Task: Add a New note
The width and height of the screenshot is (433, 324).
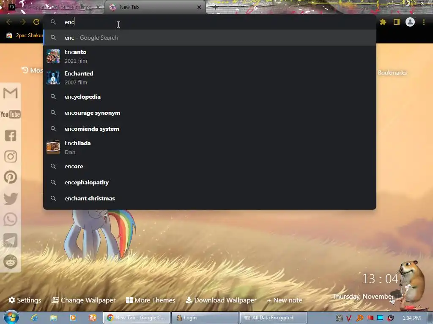Action: [285, 300]
